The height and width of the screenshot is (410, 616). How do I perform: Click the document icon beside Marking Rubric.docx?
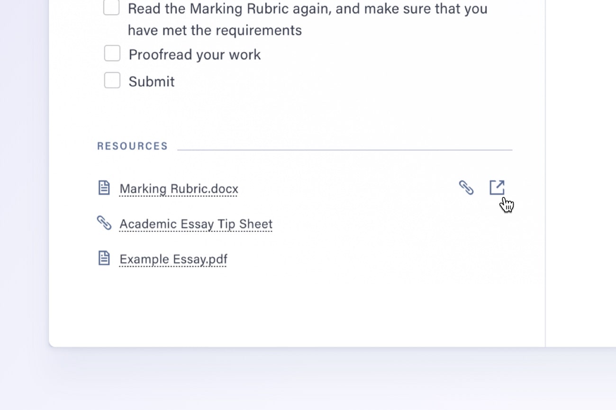(104, 187)
